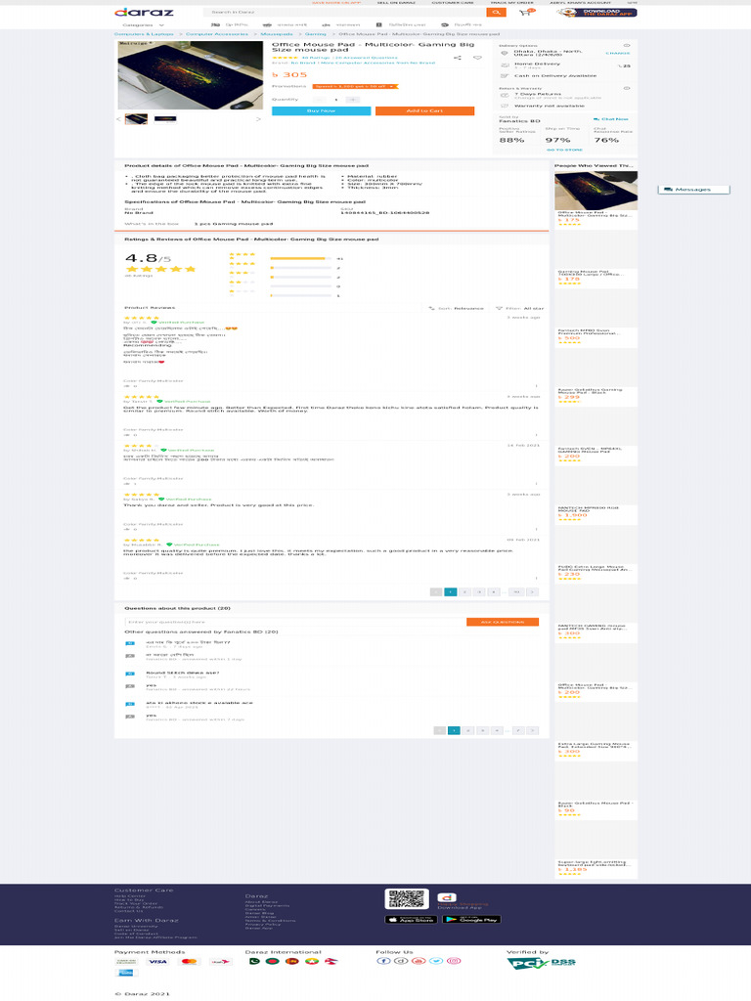Click the Buy Now button
The width and height of the screenshot is (751, 1001).
pos(321,111)
